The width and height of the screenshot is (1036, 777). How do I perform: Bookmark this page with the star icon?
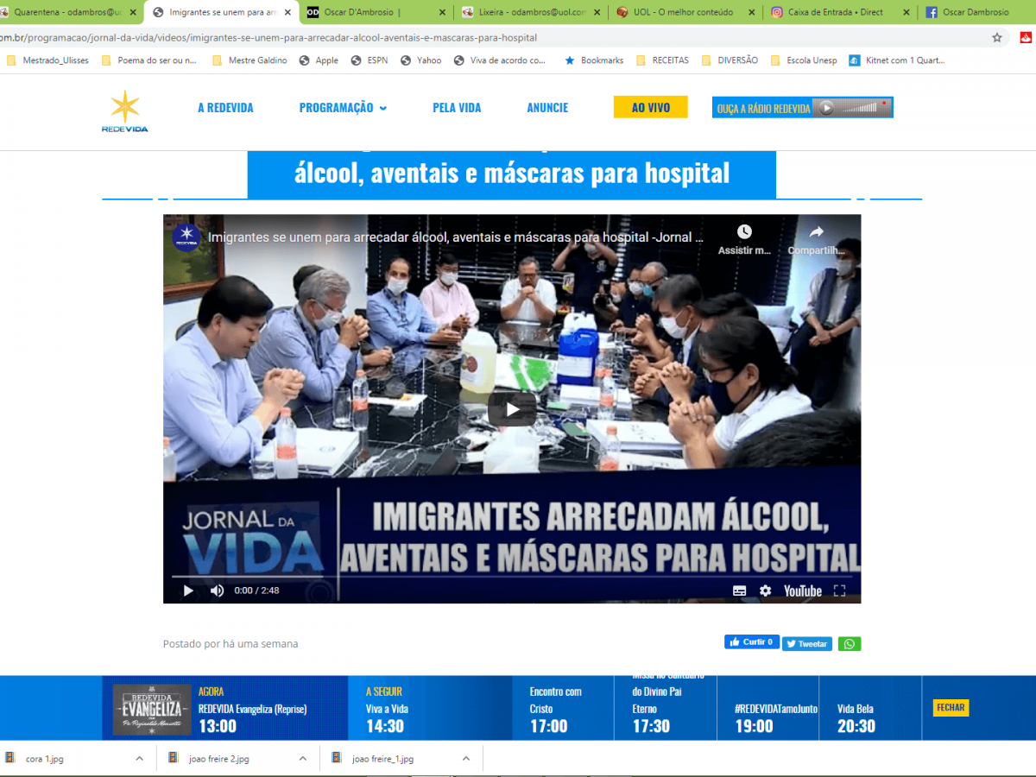997,38
